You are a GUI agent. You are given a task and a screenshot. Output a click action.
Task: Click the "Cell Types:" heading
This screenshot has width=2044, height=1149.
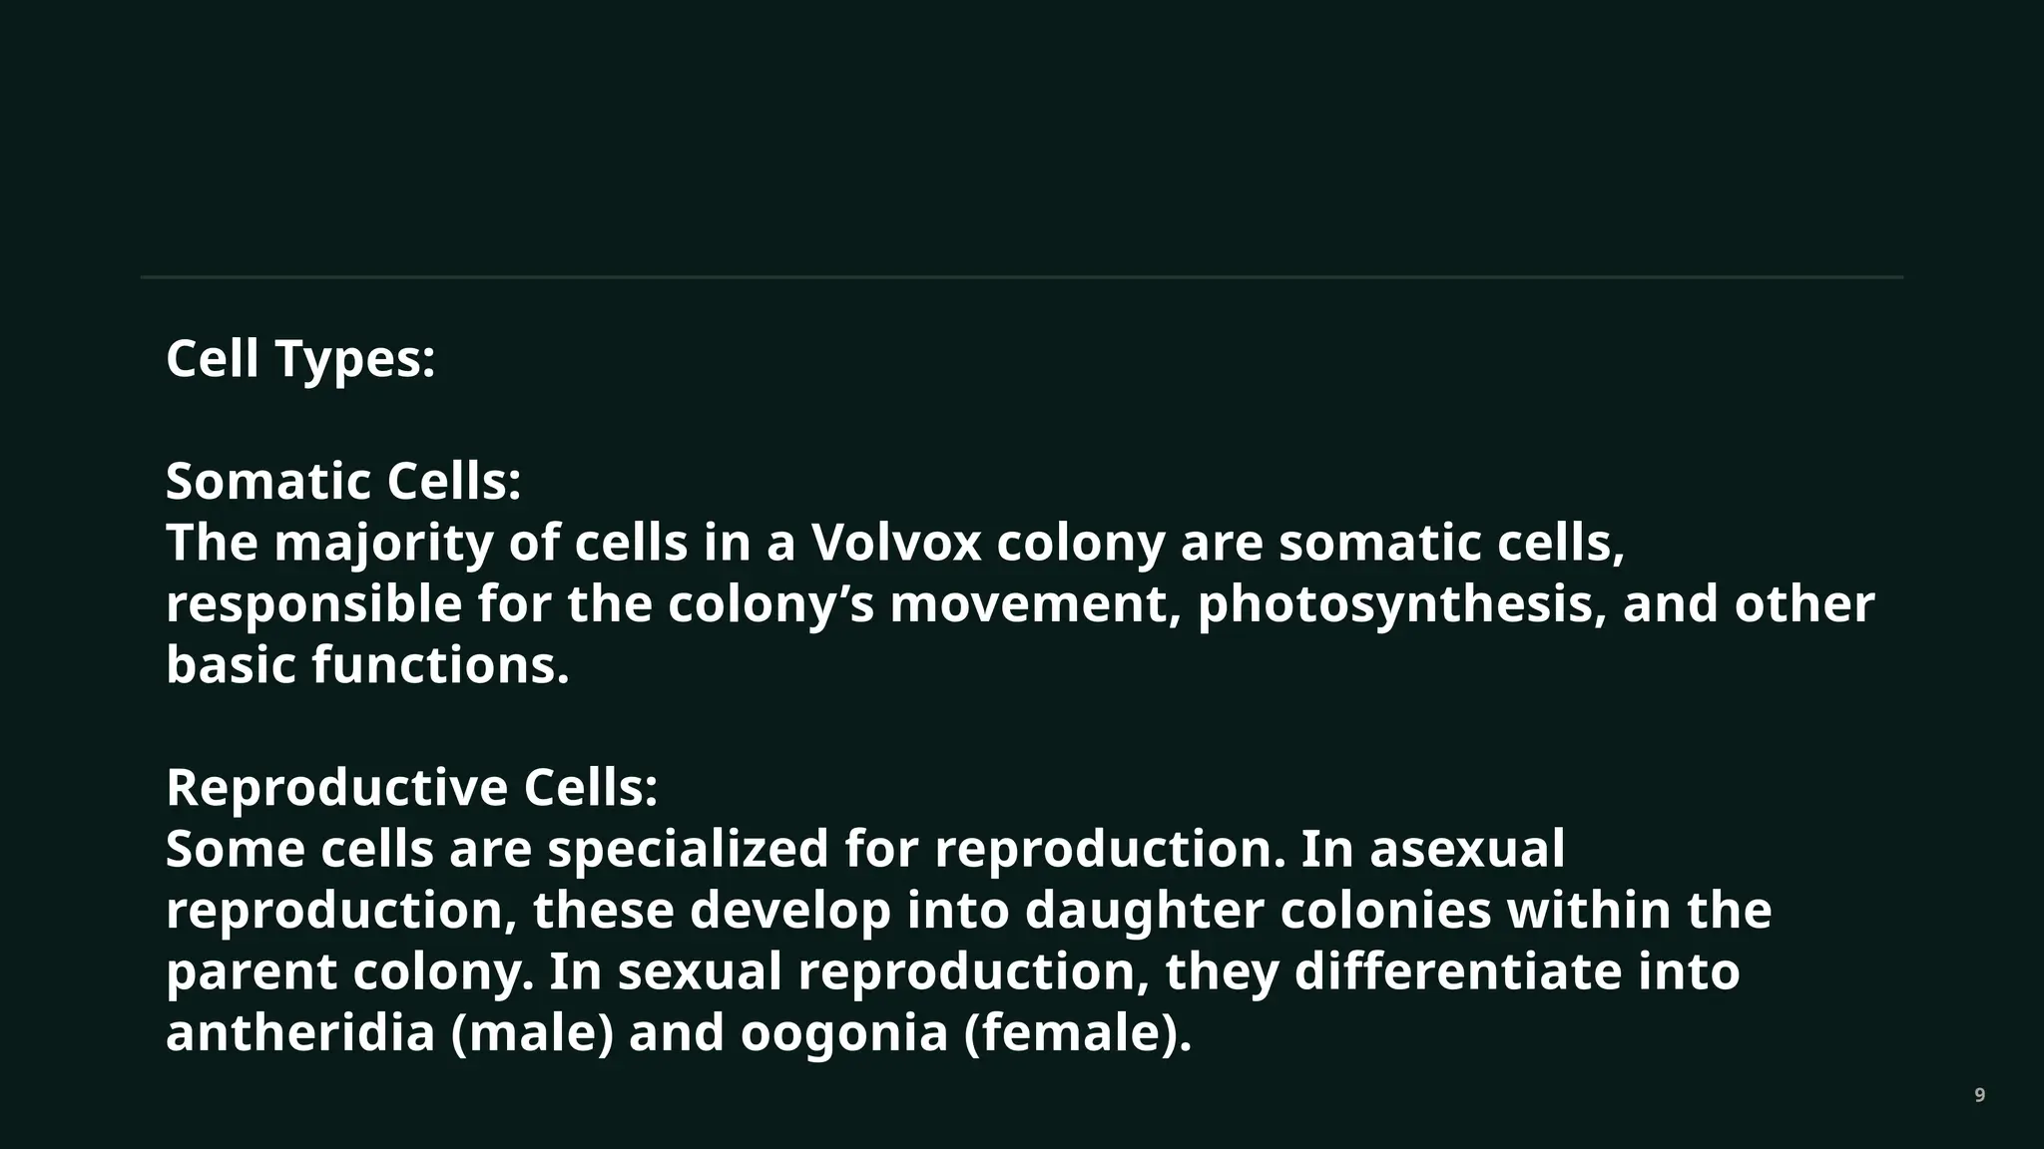300,359
